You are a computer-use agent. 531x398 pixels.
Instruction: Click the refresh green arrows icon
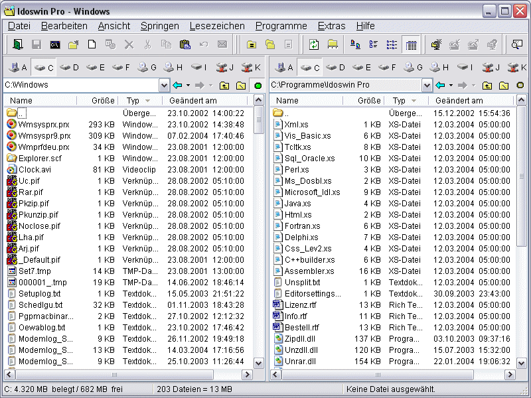314,44
